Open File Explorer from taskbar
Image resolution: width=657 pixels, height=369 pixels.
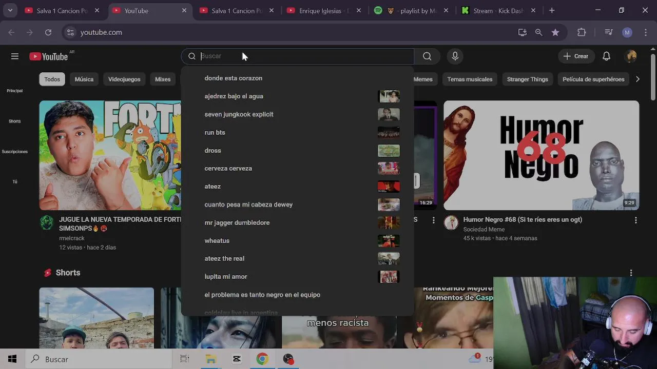tap(211, 359)
